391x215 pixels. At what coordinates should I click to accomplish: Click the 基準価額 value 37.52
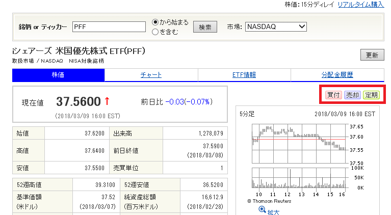(x=108, y=197)
